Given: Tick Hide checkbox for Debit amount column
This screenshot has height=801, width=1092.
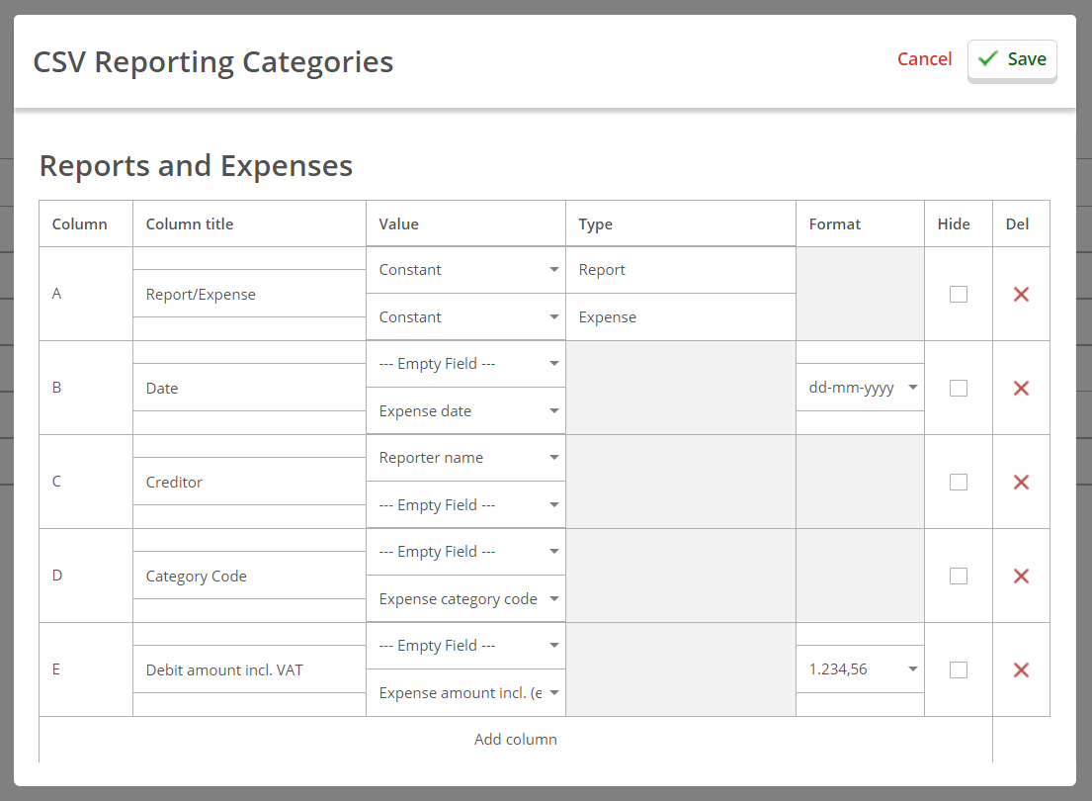Looking at the screenshot, I should 959,669.
